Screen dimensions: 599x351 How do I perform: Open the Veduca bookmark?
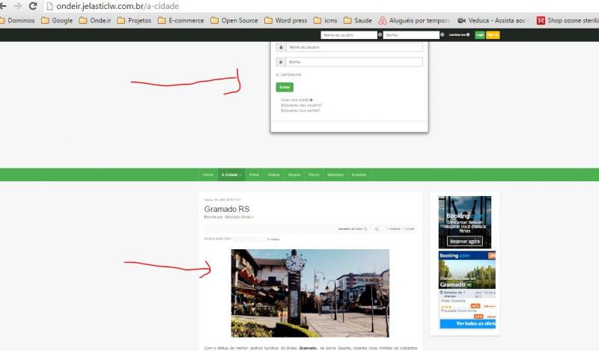493,21
